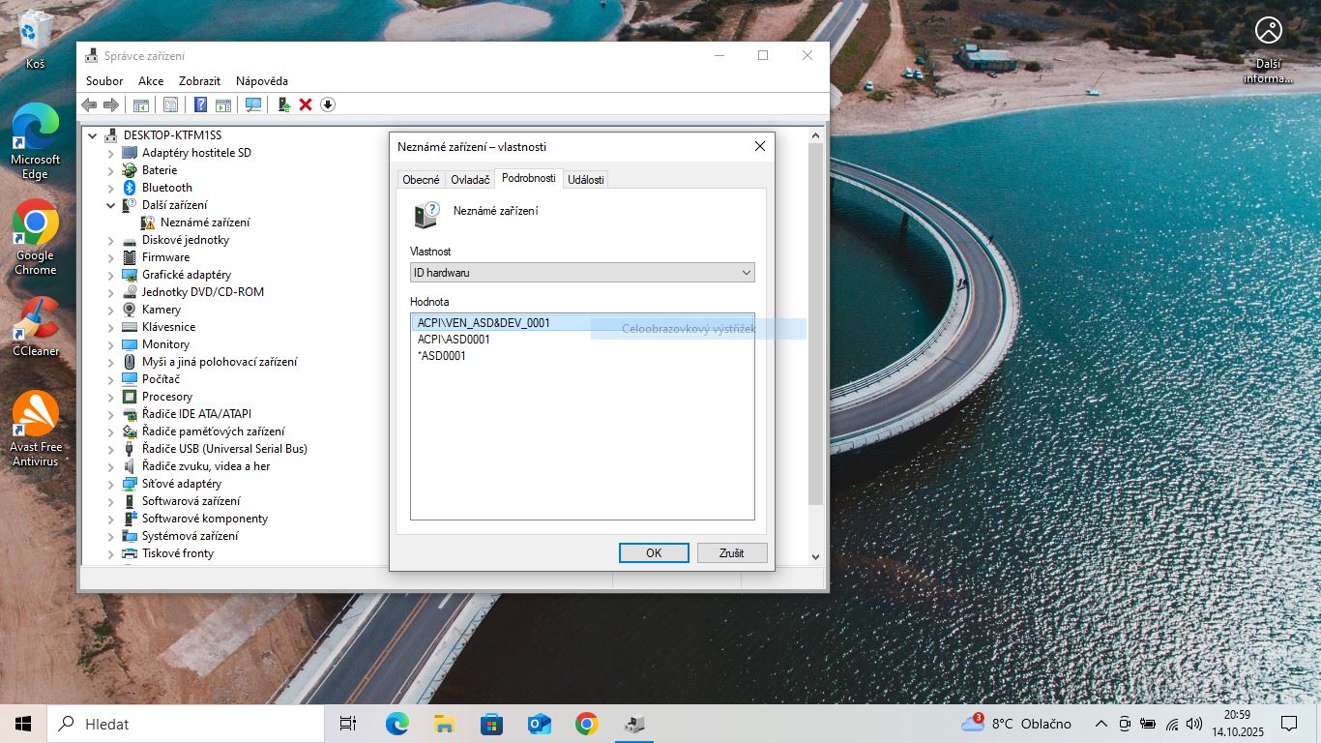
Task: Switch to the Obecné tab
Action: tap(421, 180)
